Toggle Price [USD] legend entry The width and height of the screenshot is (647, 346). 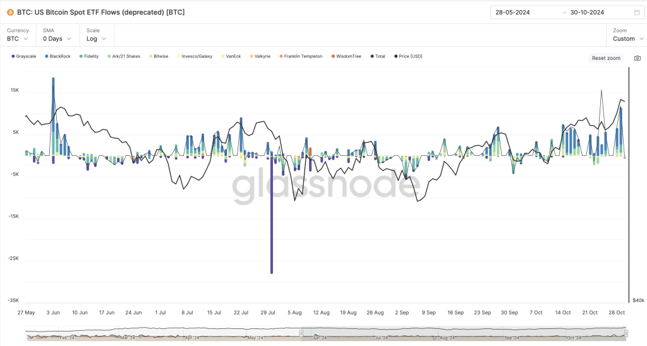[408, 56]
